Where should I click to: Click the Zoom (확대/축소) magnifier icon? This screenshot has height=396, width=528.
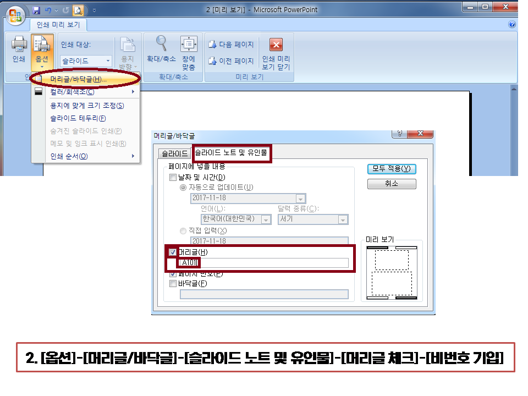(161, 44)
